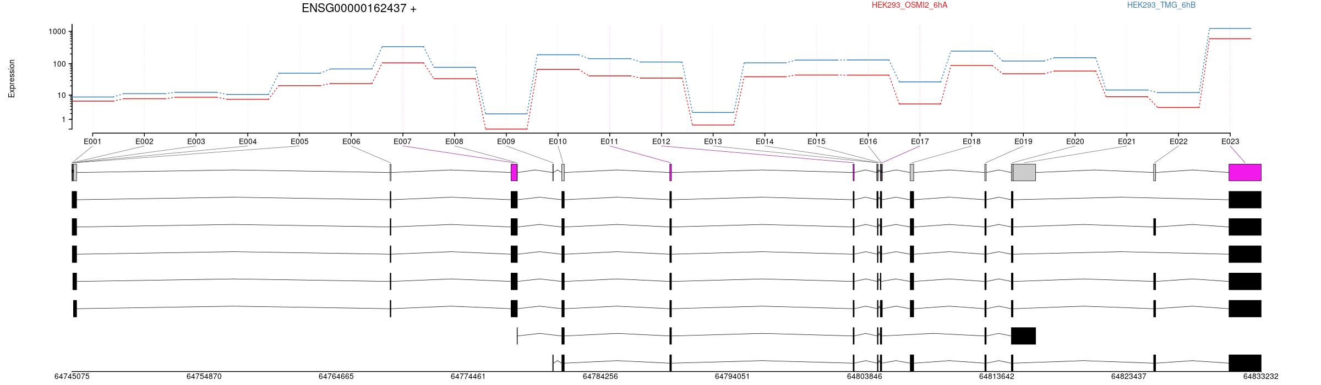Viewport: 1321px width, 385px height.
Task: Click the E018 exon label
Action: point(971,141)
